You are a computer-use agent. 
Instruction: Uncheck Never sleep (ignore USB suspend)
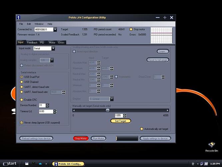coord(22,123)
